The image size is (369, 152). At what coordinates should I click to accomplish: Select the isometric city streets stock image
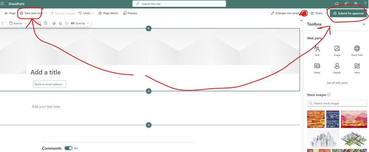[354, 138]
